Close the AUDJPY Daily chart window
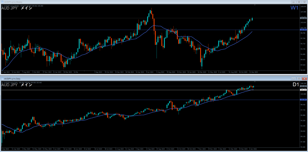Screen dimensions: 308x152 pyautogui.click(x=304, y=78)
